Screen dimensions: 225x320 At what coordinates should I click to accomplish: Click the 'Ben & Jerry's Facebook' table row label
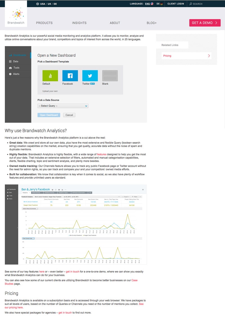[31, 202]
